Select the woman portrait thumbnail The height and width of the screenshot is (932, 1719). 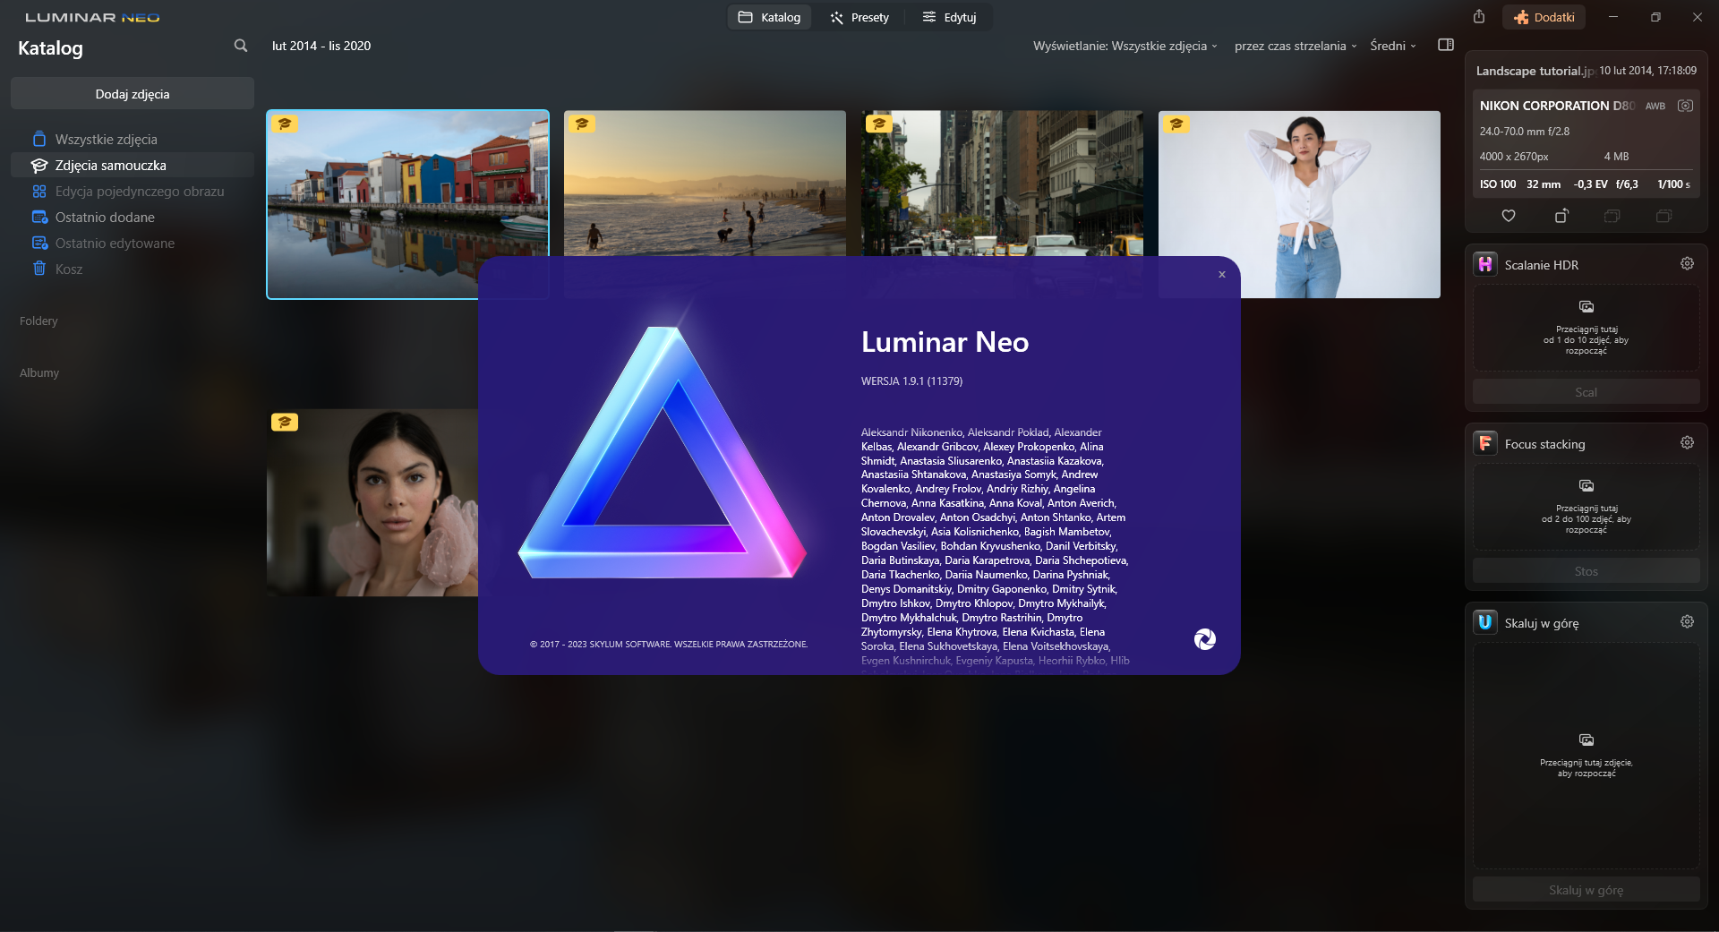click(372, 502)
